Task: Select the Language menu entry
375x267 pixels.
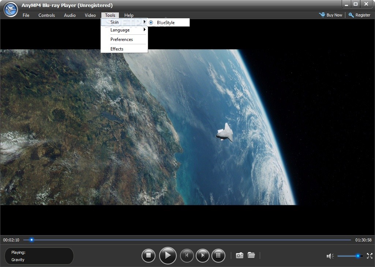Action: pyautogui.click(x=124, y=30)
